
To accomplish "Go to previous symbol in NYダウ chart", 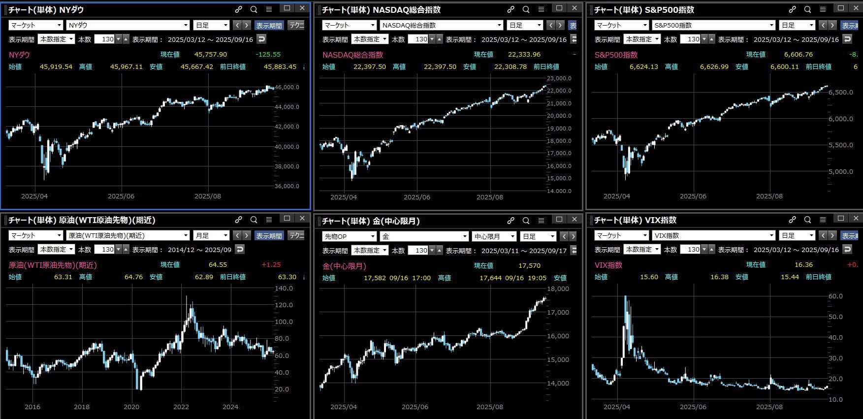I will pyautogui.click(x=237, y=25).
